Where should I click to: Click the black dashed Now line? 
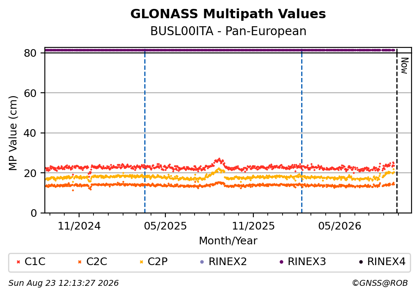397,131
